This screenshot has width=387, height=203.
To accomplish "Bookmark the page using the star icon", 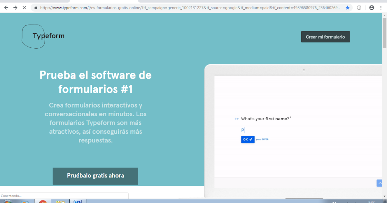I will [x=348, y=8].
